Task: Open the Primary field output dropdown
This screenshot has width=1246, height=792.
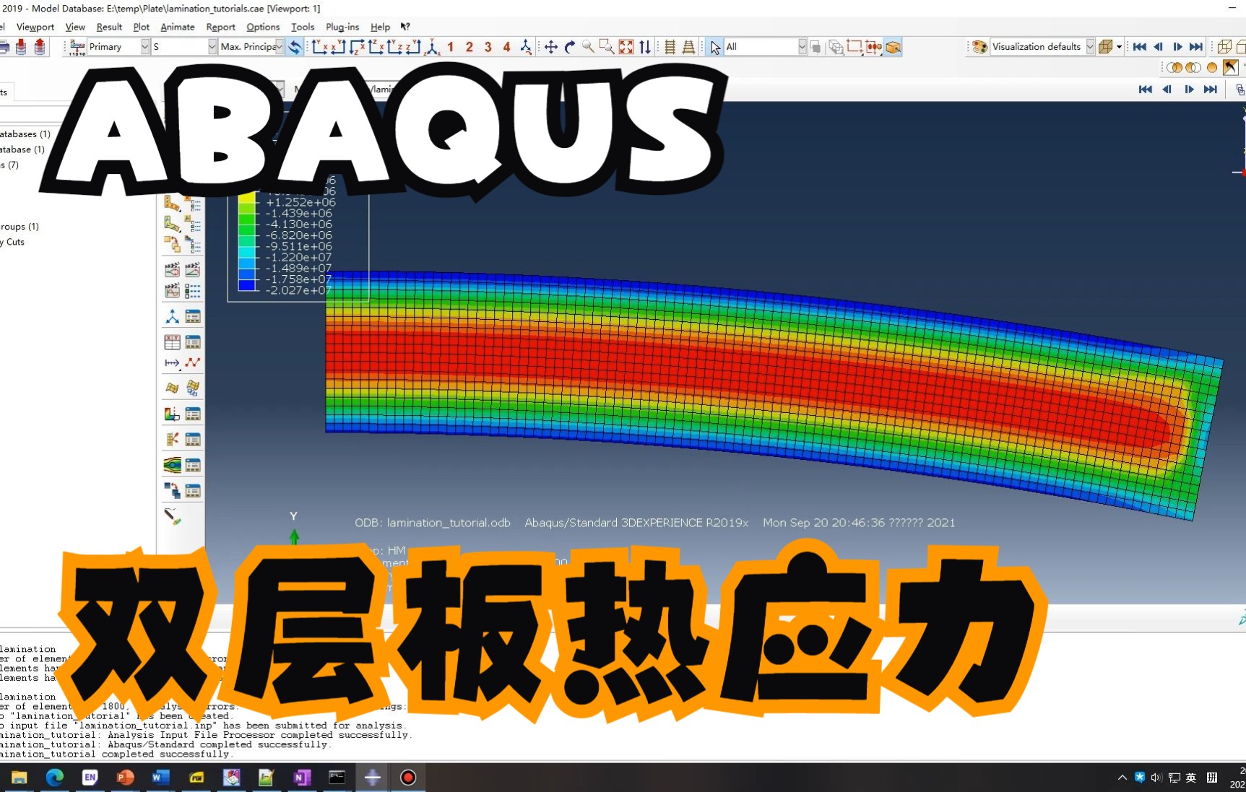Action: 145,47
